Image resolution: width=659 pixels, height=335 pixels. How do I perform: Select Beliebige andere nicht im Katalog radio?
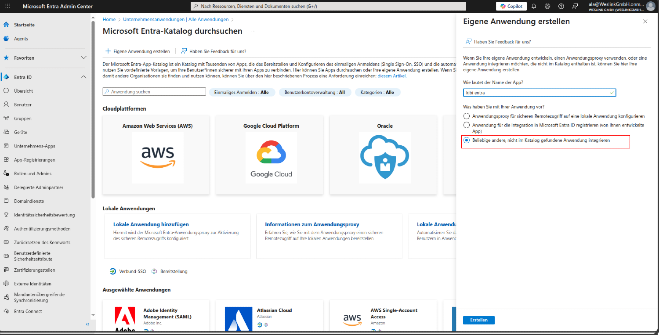point(467,140)
